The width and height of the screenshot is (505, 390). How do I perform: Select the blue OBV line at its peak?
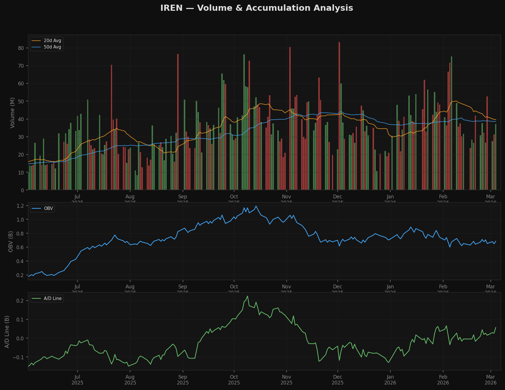[x=256, y=206]
